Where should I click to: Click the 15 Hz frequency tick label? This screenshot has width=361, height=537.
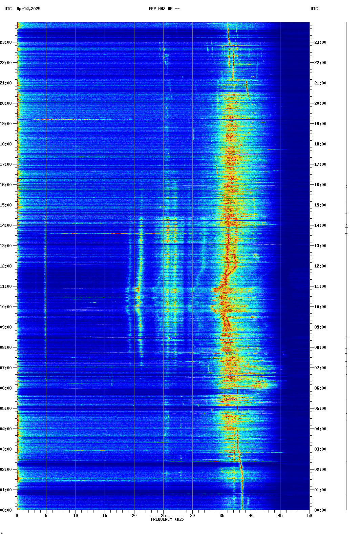[105, 516]
